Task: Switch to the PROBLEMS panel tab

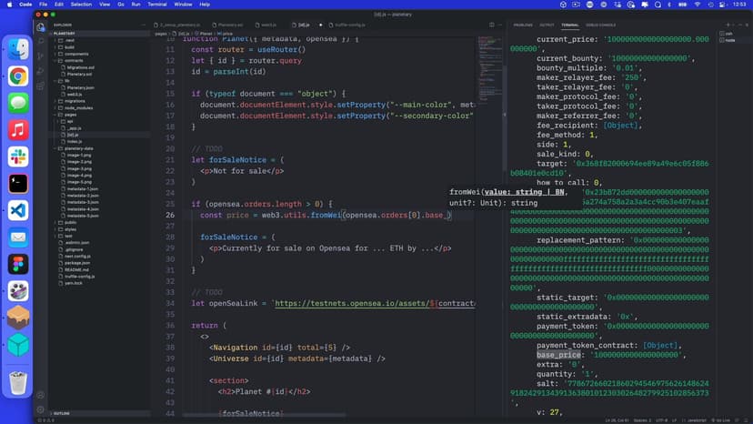Action: pyautogui.click(x=523, y=25)
